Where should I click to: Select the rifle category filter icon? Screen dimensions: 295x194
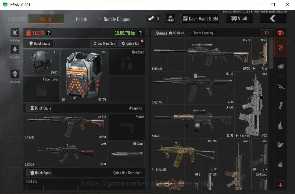point(280,86)
